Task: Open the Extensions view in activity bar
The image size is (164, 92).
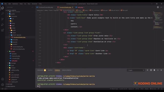Action: 3,30
